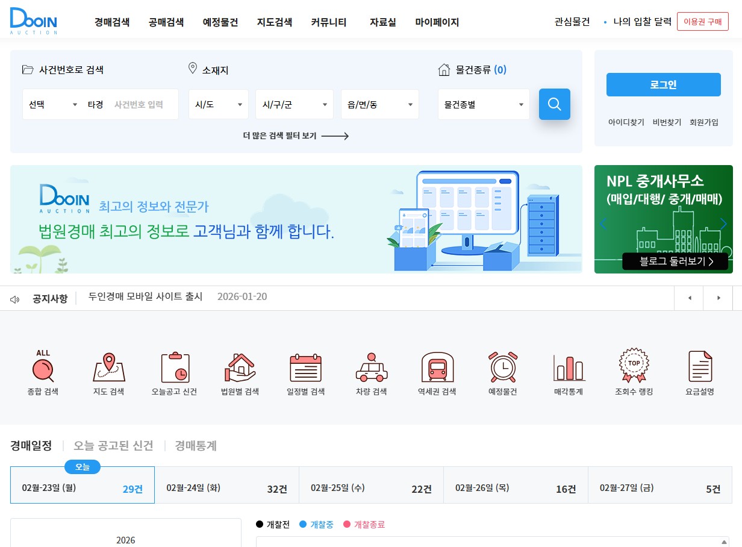This screenshot has width=742, height=547.
Task: Select the 지도 검색 map search icon
Action: [x=108, y=370]
